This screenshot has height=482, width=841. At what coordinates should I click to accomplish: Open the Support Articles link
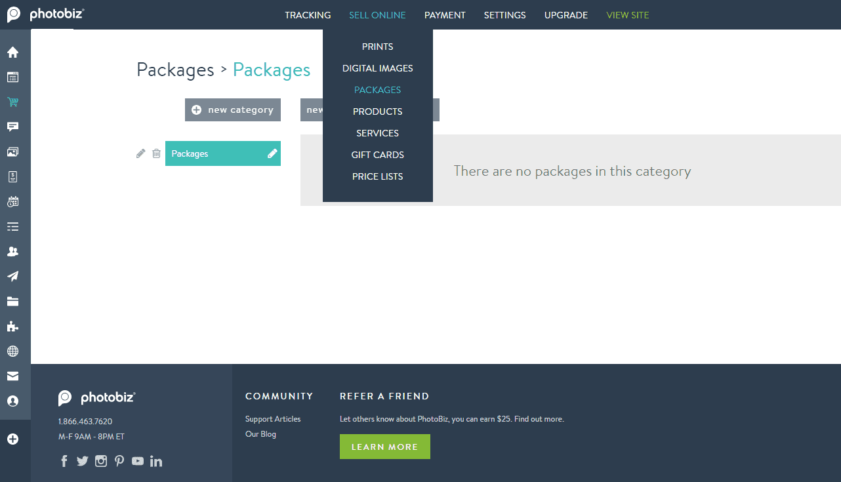pos(273,419)
